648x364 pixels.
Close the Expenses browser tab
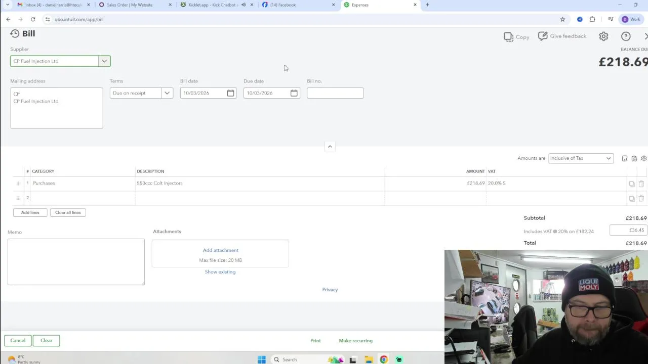click(x=415, y=5)
